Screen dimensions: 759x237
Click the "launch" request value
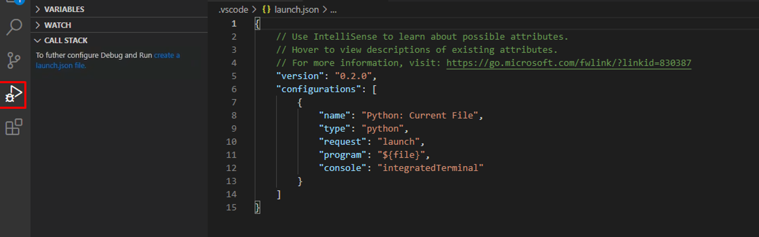click(x=398, y=142)
